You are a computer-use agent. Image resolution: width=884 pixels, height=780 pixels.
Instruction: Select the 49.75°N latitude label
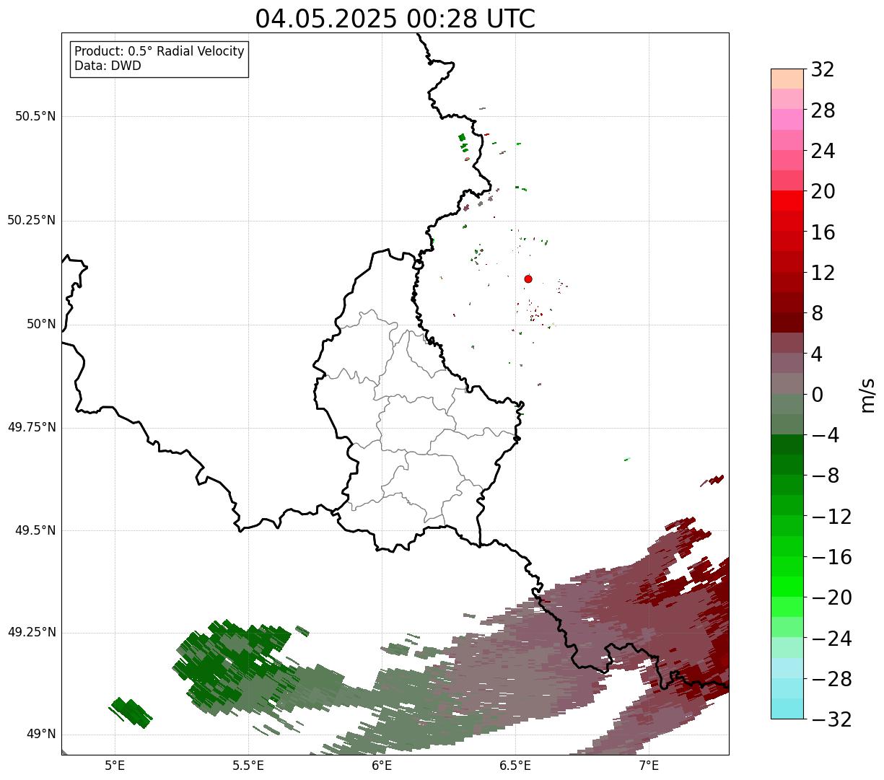(31, 427)
